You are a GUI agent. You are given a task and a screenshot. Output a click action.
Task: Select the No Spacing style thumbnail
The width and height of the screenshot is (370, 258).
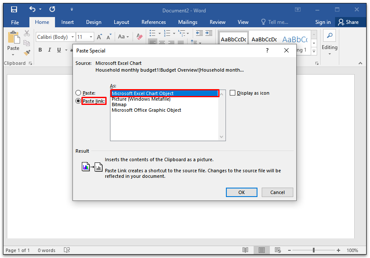point(264,39)
